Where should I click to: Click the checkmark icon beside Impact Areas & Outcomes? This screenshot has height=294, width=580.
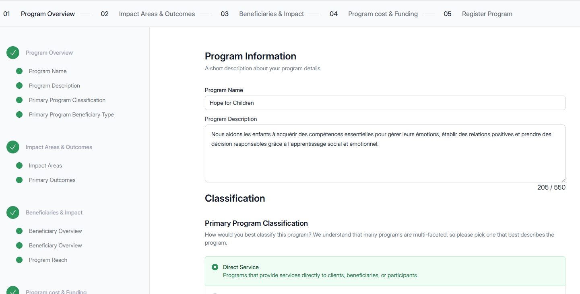coord(13,147)
